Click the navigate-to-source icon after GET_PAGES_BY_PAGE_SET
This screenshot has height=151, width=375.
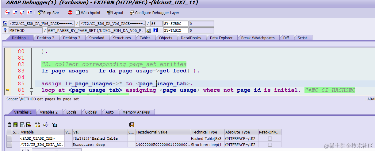click(x=149, y=30)
